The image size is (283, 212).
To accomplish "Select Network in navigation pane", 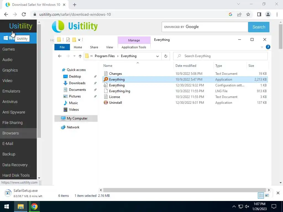I will pos(73,127).
